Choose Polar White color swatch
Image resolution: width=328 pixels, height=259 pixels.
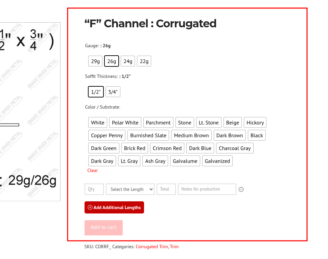tap(125, 122)
